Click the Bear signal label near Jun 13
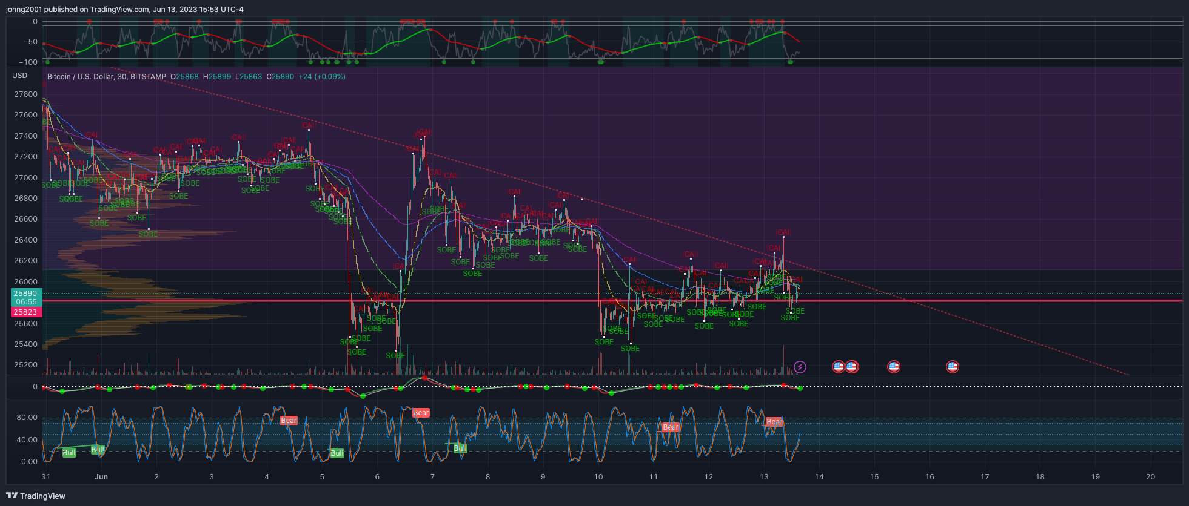The height and width of the screenshot is (506, 1189). 774,422
